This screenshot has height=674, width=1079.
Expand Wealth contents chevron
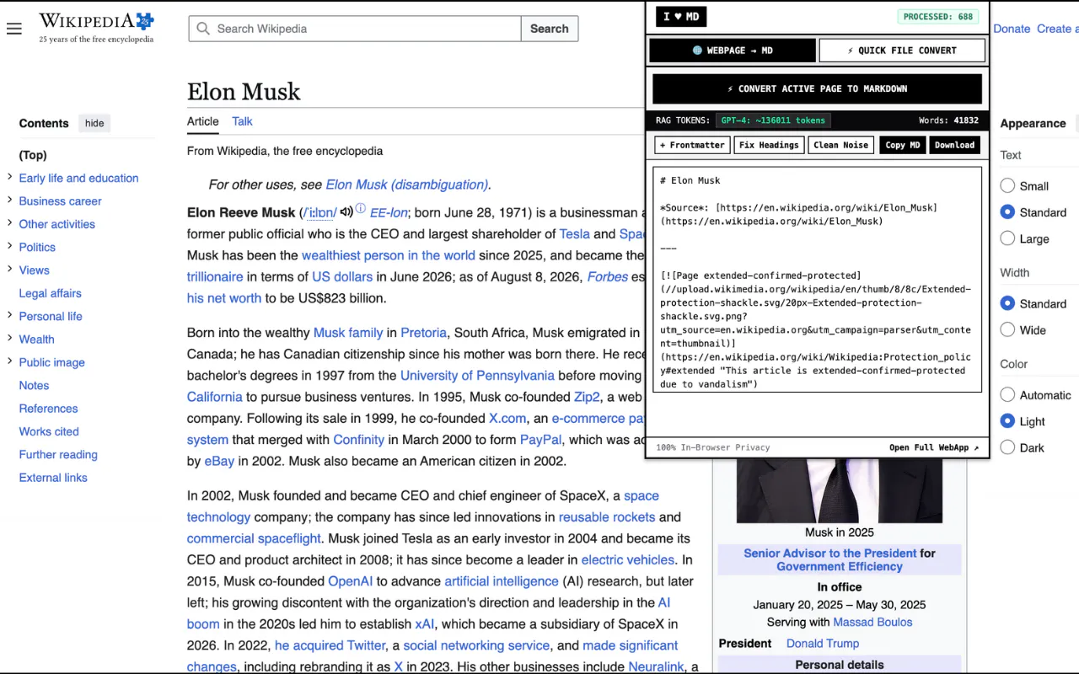tap(9, 339)
